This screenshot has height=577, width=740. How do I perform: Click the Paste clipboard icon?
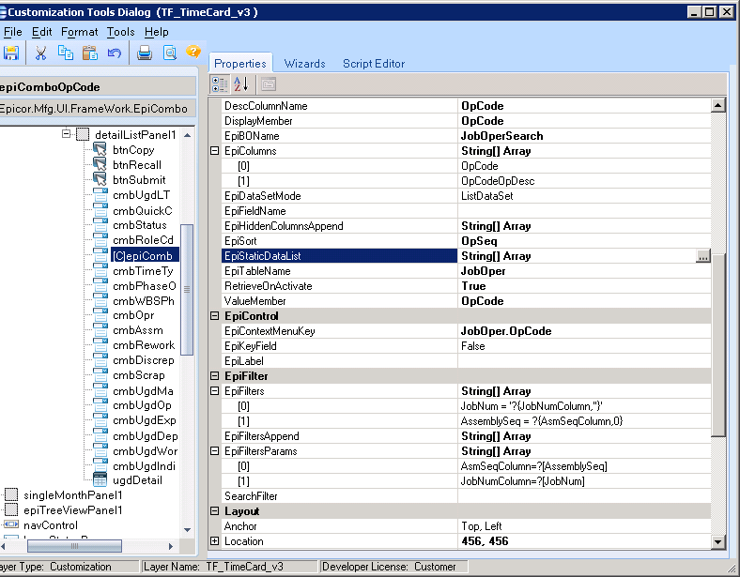coord(89,53)
